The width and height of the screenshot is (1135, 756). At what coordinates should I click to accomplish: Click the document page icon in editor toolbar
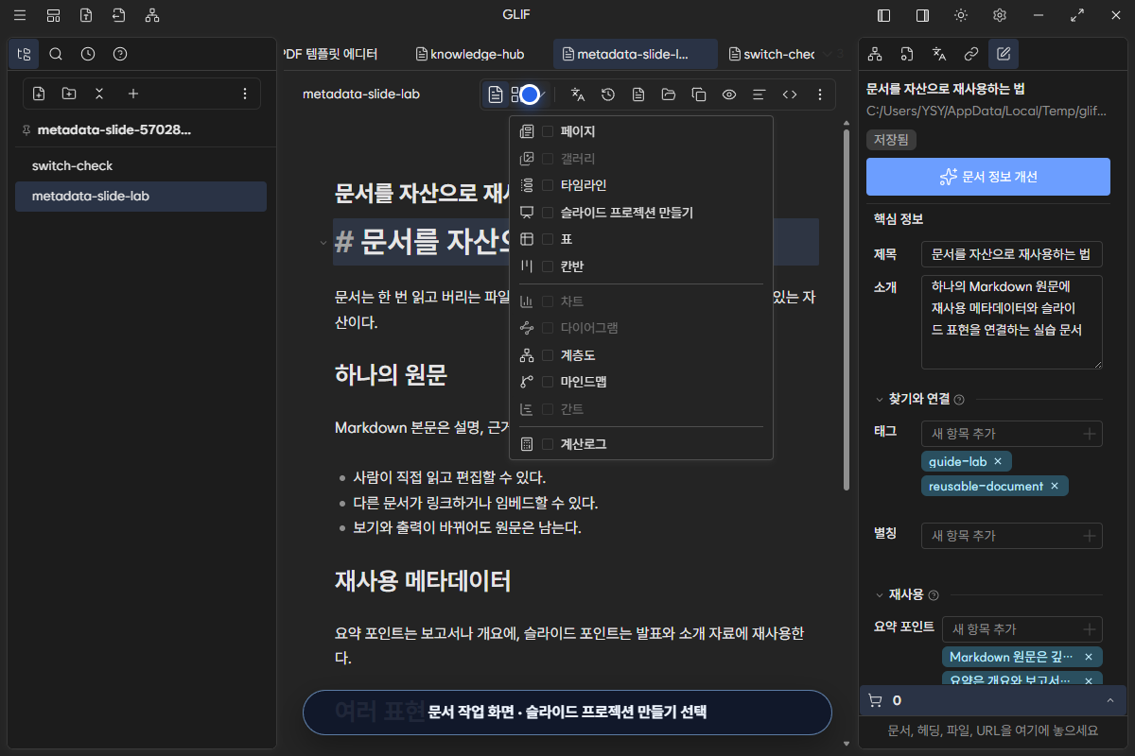point(638,94)
